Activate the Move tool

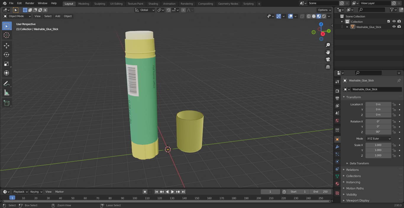coord(7,45)
